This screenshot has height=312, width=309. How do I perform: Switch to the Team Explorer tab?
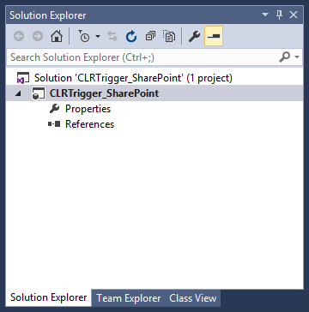point(129,298)
